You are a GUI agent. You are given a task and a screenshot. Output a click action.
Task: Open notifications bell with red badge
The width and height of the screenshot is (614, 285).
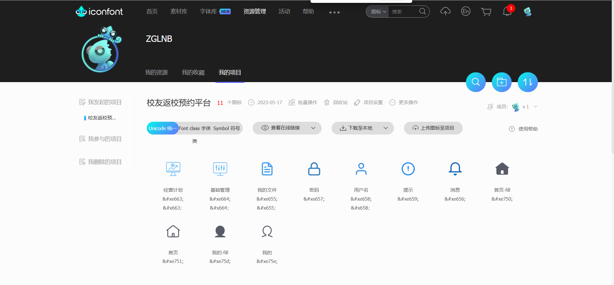507,12
